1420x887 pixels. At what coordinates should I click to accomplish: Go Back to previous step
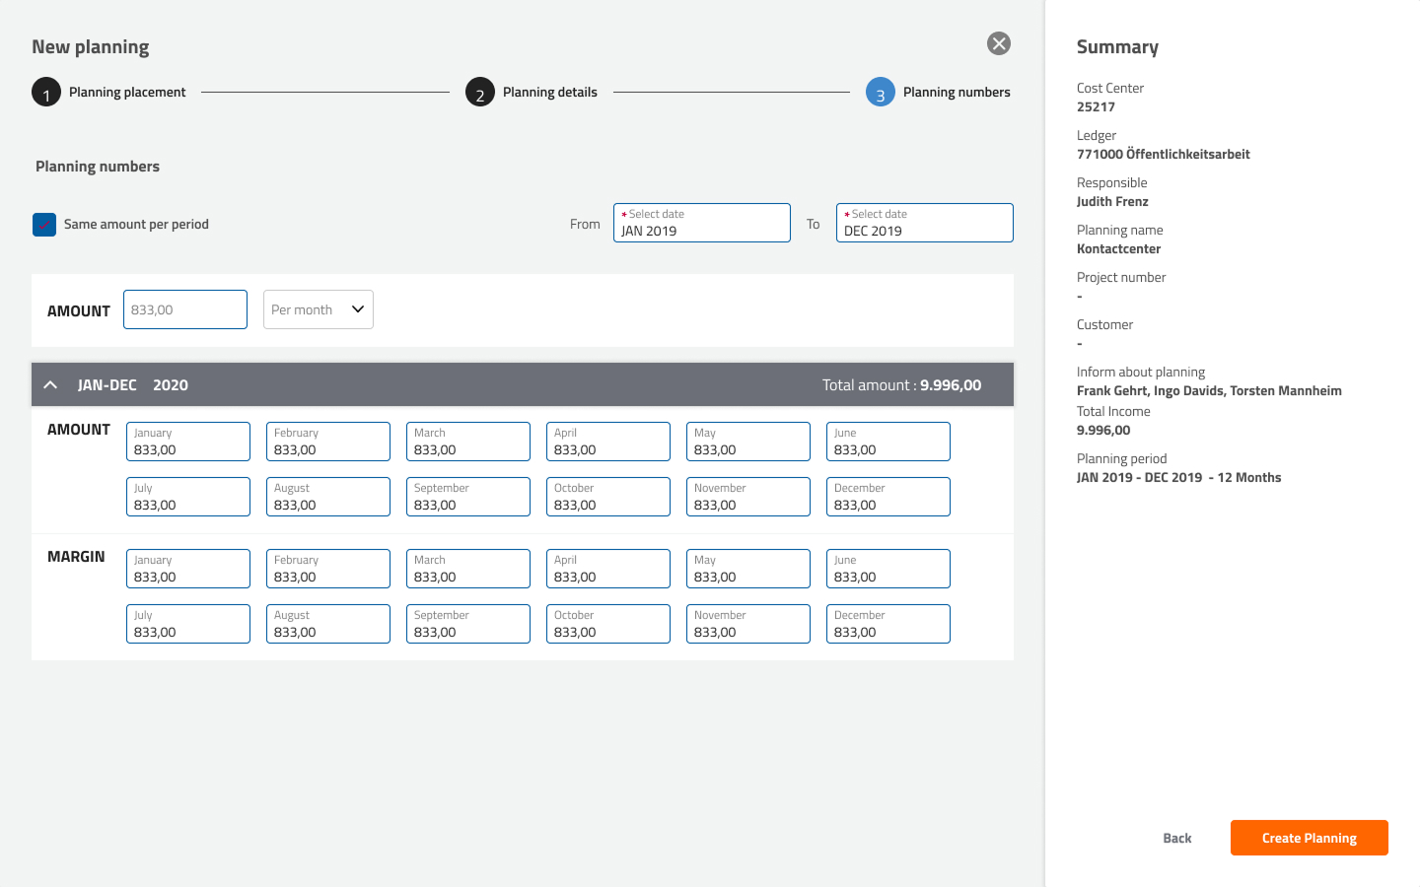1176,838
